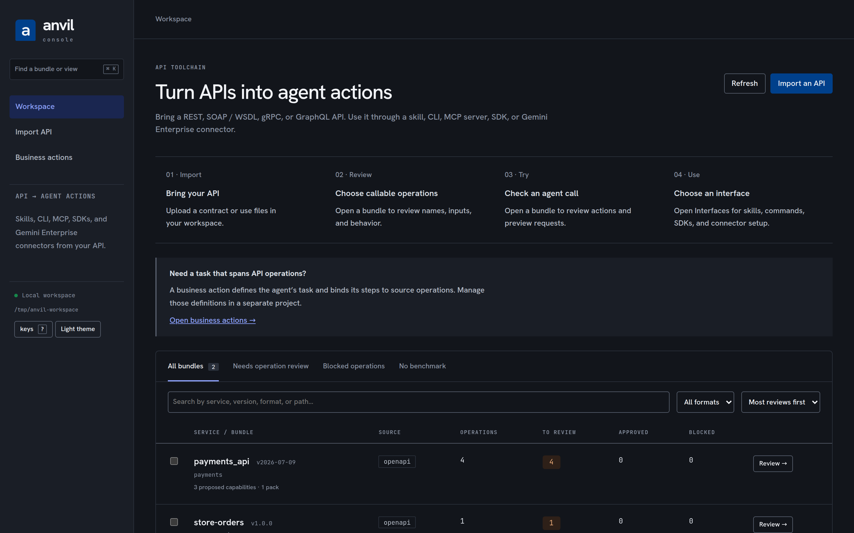Click the "Bring your API" step title
This screenshot has height=533, width=854.
[193, 194]
